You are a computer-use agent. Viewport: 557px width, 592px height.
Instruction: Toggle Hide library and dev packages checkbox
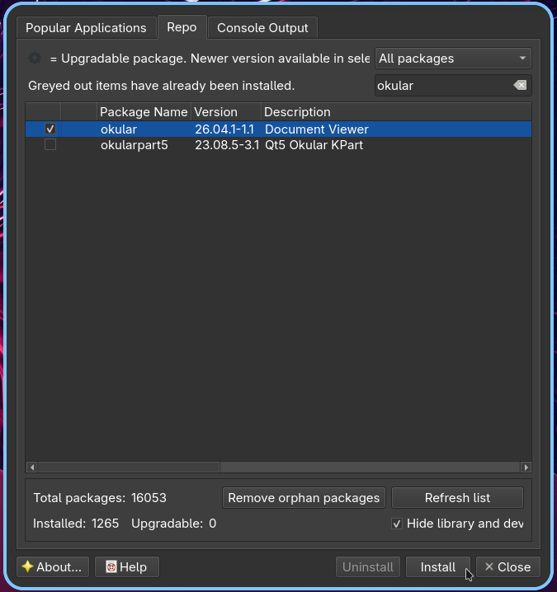coord(397,524)
